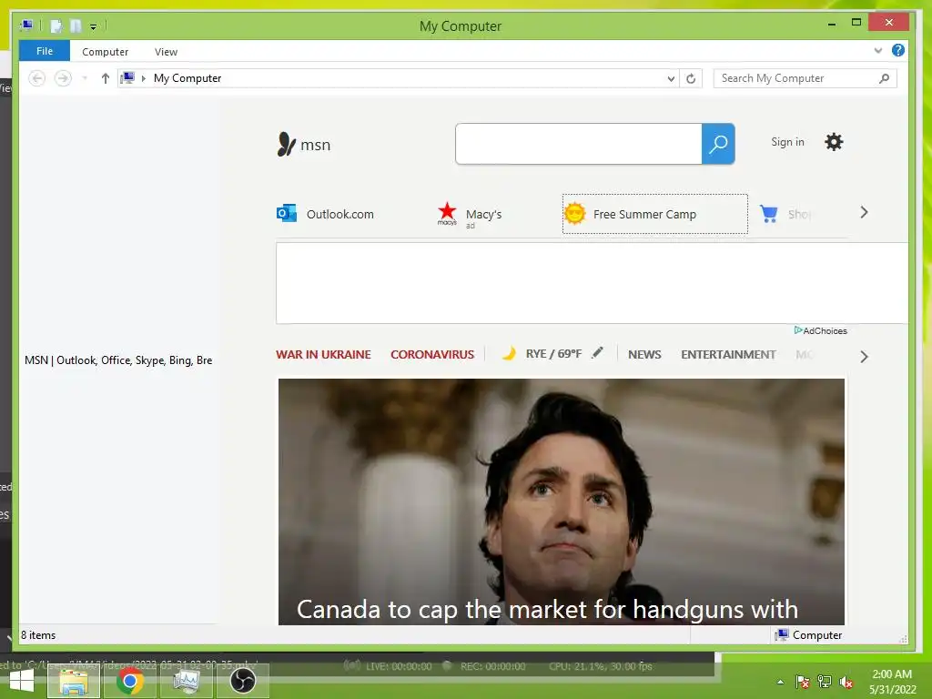Viewport: 932px width, 699px height.
Task: Open address bar history dropdown
Action: click(671, 78)
